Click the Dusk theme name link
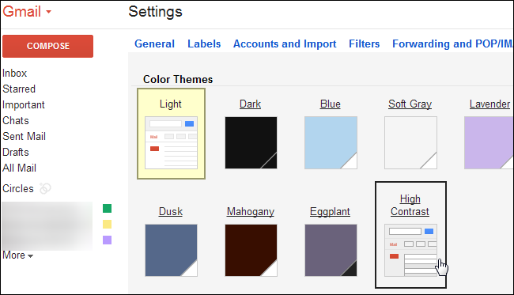This screenshot has height=295, width=514. (171, 211)
